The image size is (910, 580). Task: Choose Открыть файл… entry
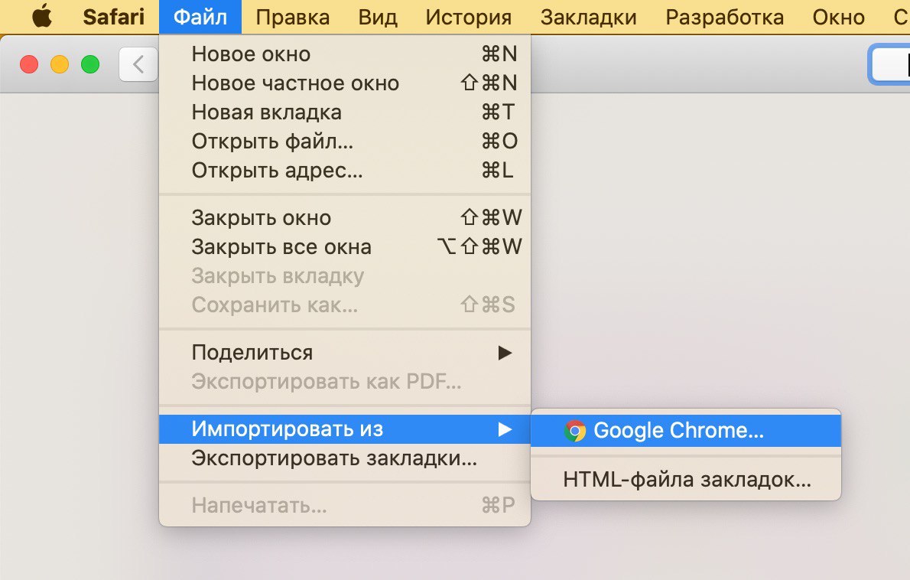[345, 141]
